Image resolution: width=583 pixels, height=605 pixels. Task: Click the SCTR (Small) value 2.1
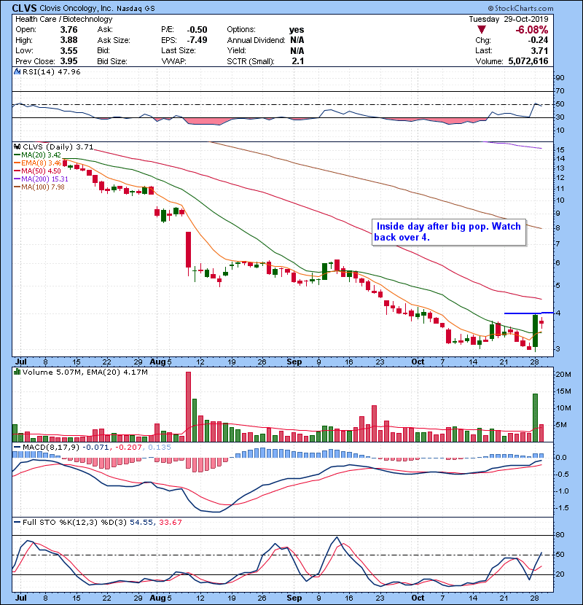pos(298,61)
